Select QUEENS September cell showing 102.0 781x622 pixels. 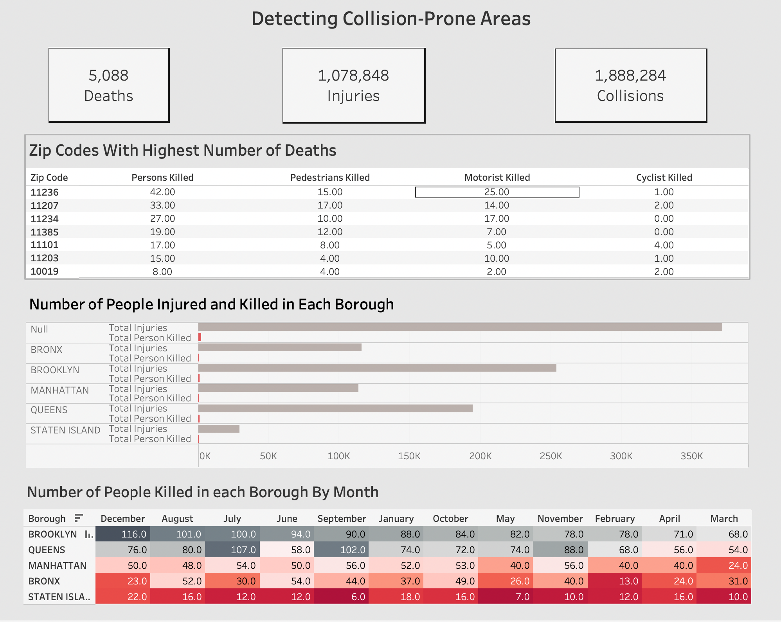click(x=342, y=550)
